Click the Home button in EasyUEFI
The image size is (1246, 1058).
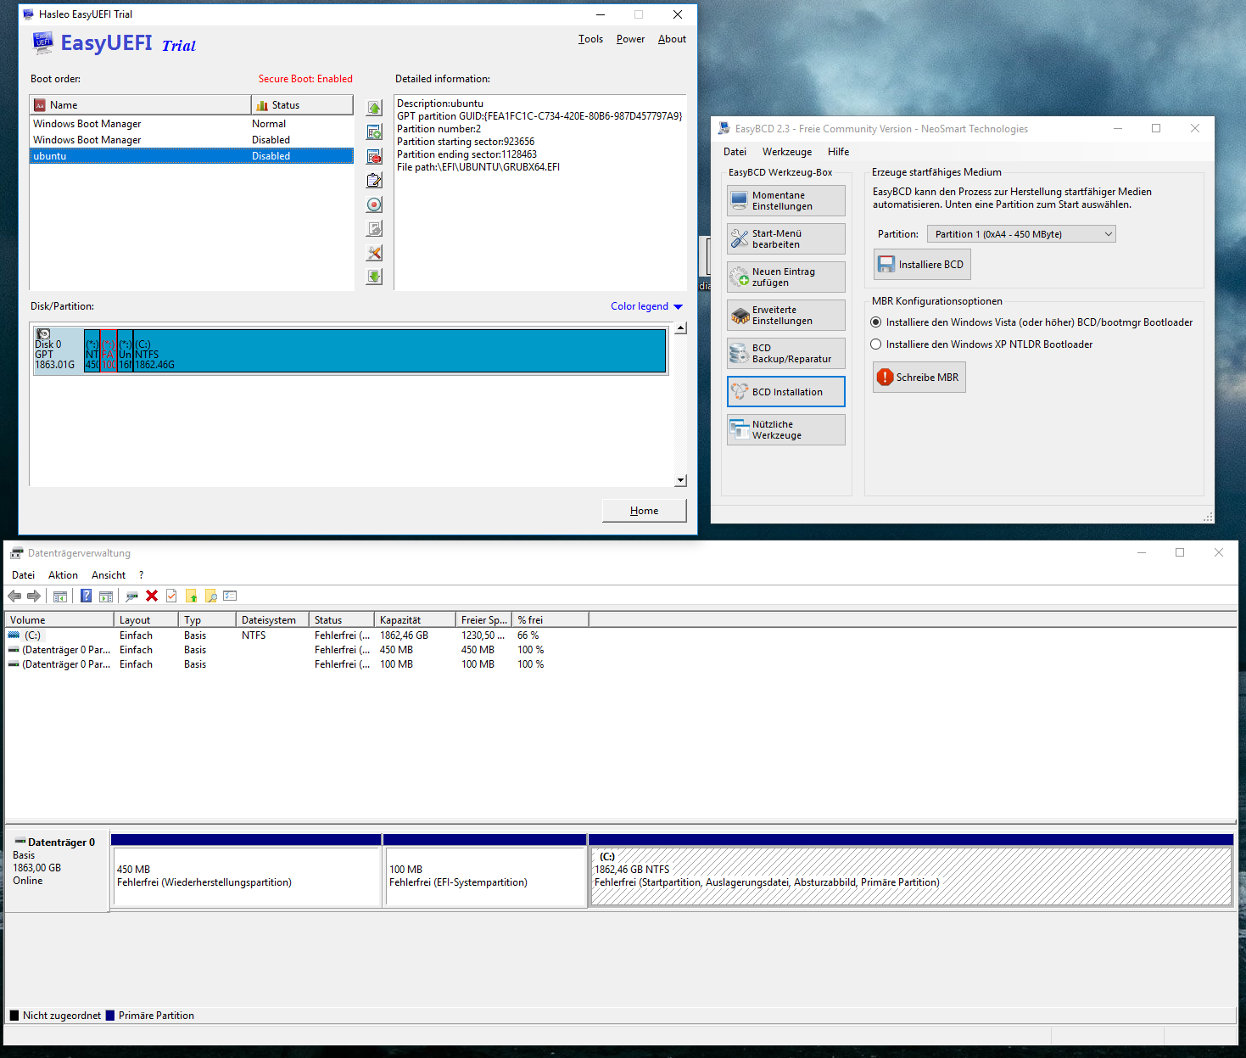pyautogui.click(x=644, y=511)
